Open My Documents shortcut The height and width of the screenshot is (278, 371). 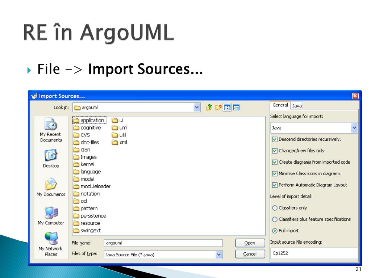51,187
